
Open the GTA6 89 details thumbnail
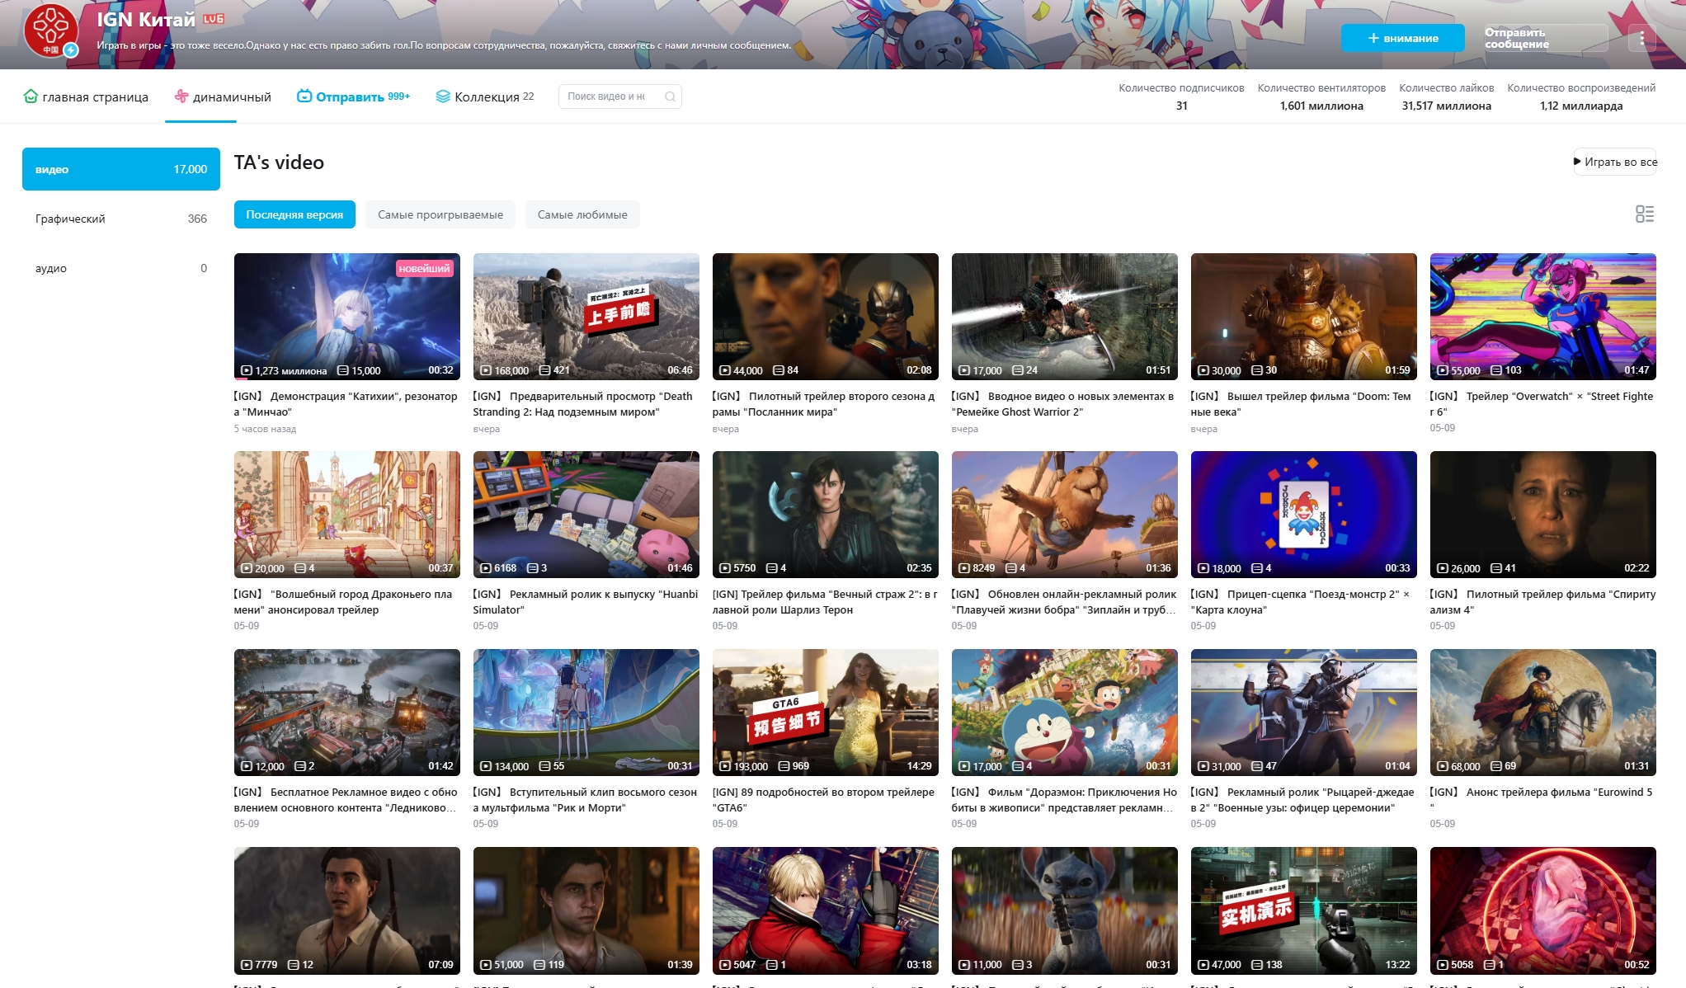826,713
